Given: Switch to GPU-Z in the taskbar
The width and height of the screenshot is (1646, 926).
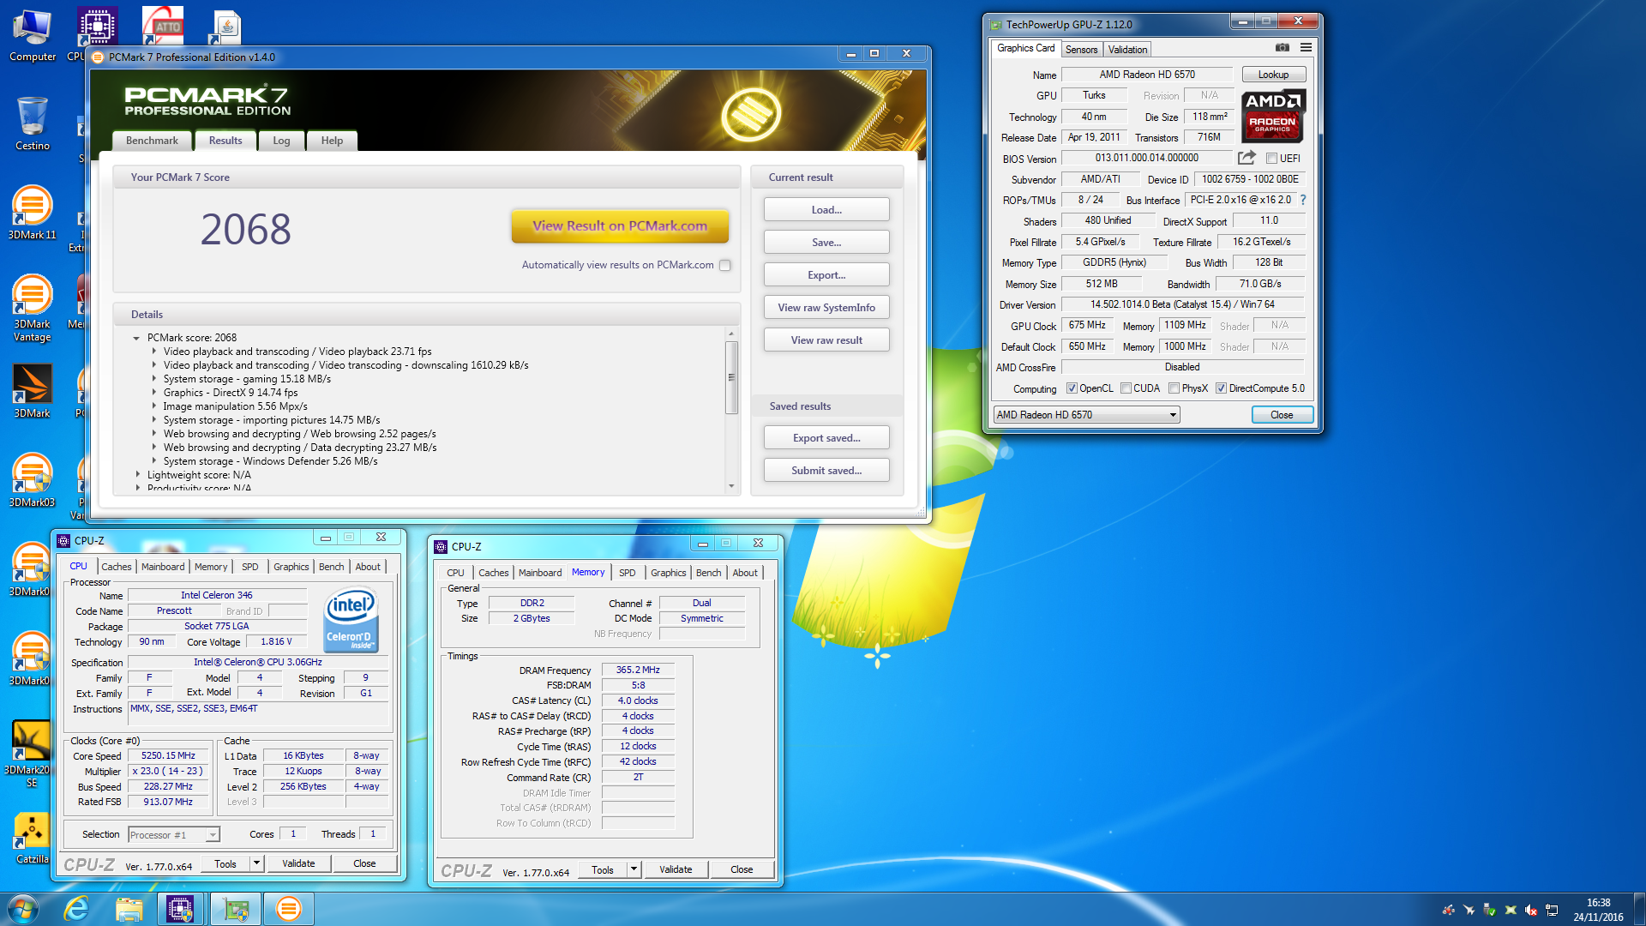Looking at the screenshot, I should (x=236, y=909).
